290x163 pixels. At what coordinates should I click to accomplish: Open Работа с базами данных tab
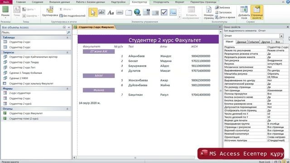[91, 2]
